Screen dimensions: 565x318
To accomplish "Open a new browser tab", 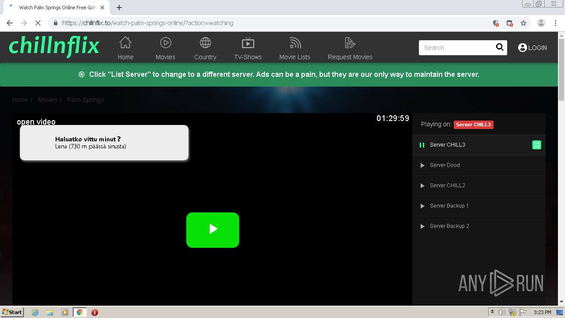I will click(x=119, y=8).
